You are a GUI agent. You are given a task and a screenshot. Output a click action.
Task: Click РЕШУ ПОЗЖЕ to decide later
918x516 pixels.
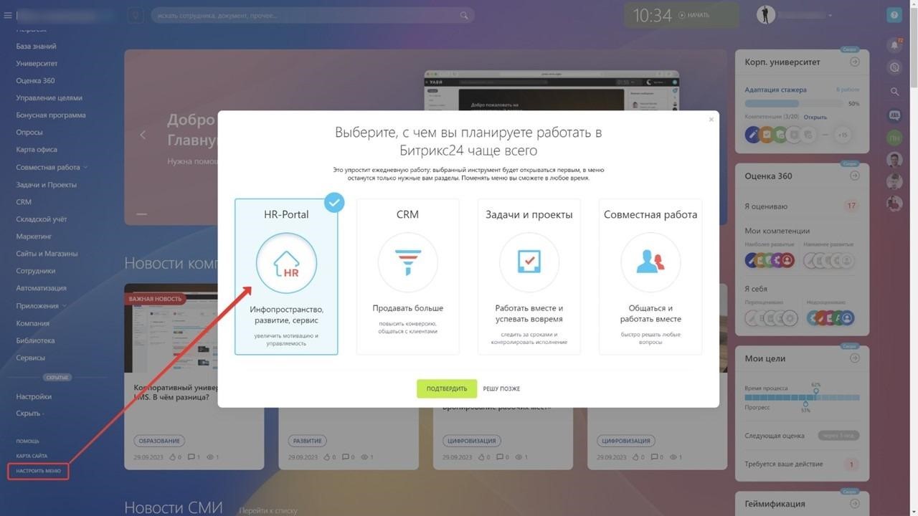pyautogui.click(x=501, y=388)
